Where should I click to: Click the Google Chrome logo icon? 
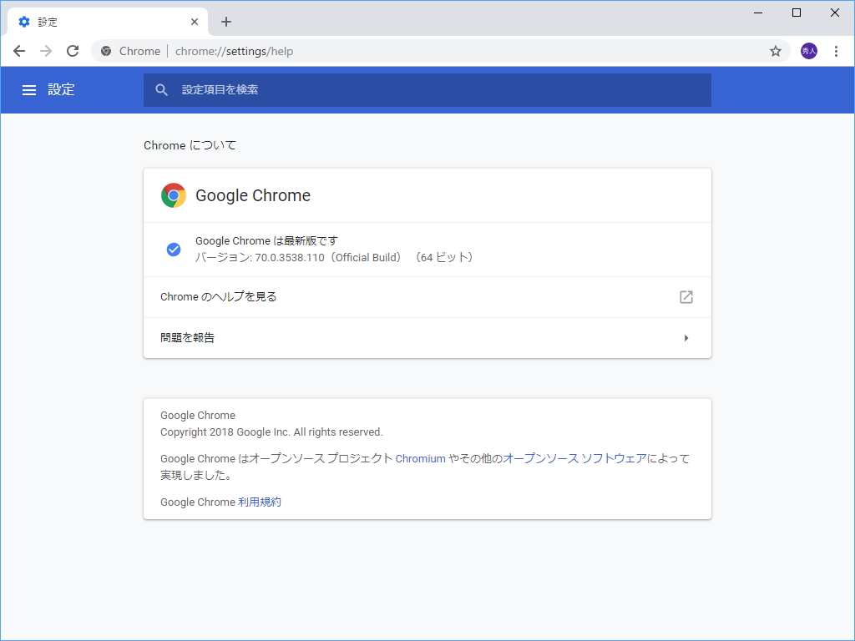[x=173, y=194]
